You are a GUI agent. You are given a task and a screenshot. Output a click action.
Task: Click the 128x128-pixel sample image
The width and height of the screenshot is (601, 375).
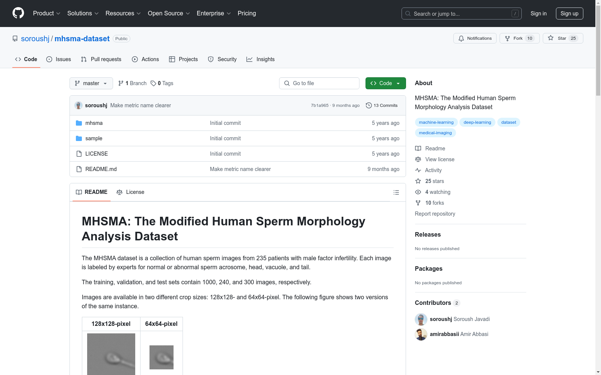(111, 354)
